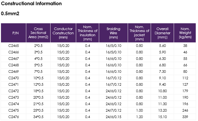Select the Cross Sectional Area header

coord(38,33)
